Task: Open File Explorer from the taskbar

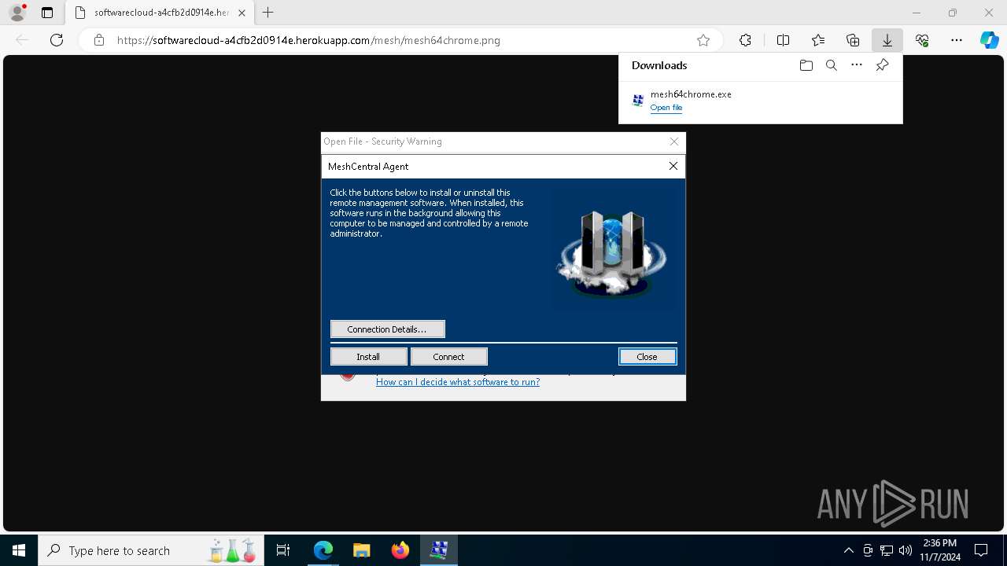Action: pos(362,550)
